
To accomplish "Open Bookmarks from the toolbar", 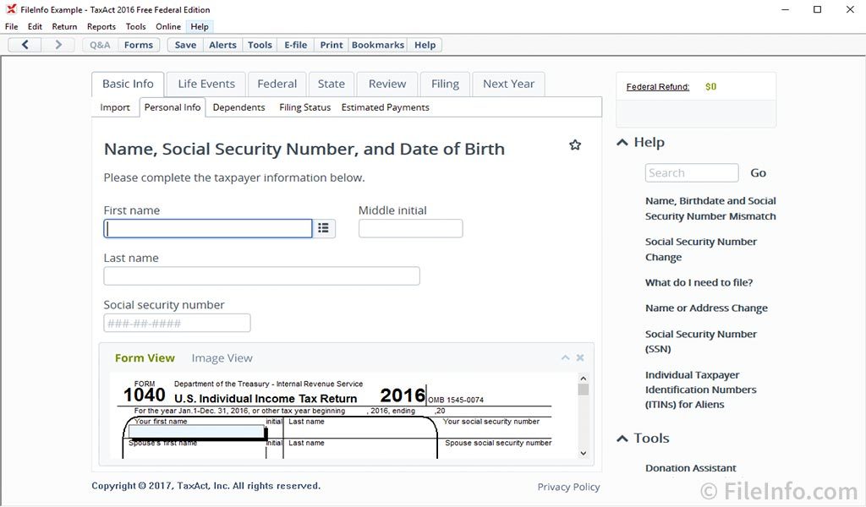I will pyautogui.click(x=378, y=45).
